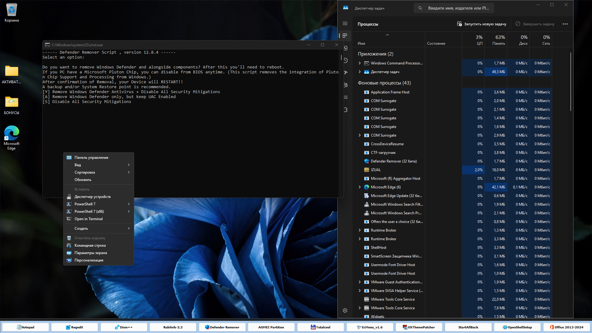Sort processes by ЦП column

coord(473,40)
